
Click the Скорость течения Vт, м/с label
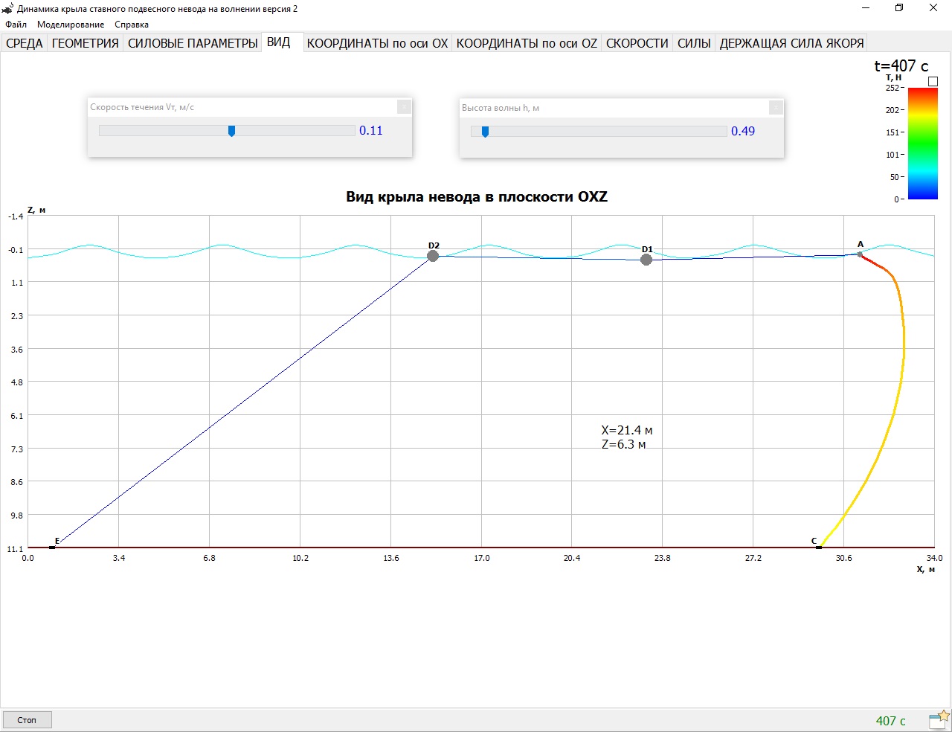(x=142, y=107)
